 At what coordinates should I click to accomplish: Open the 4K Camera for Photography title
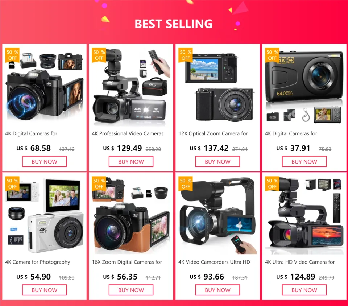tap(37, 262)
